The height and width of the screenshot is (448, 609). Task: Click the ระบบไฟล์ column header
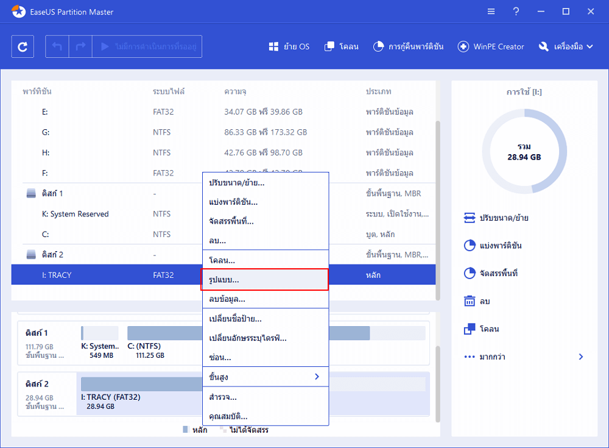coord(169,91)
